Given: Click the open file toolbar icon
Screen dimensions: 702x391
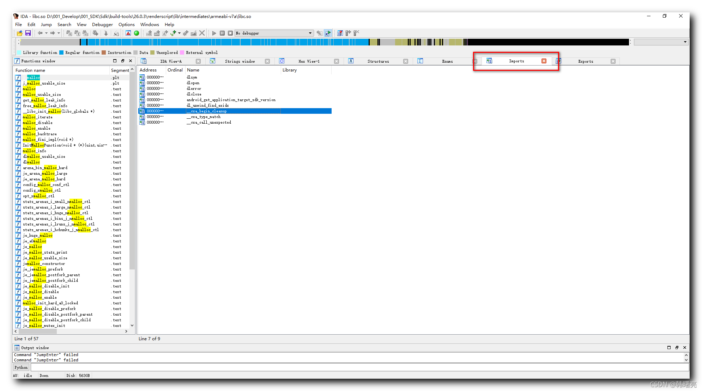Looking at the screenshot, I should (x=20, y=33).
